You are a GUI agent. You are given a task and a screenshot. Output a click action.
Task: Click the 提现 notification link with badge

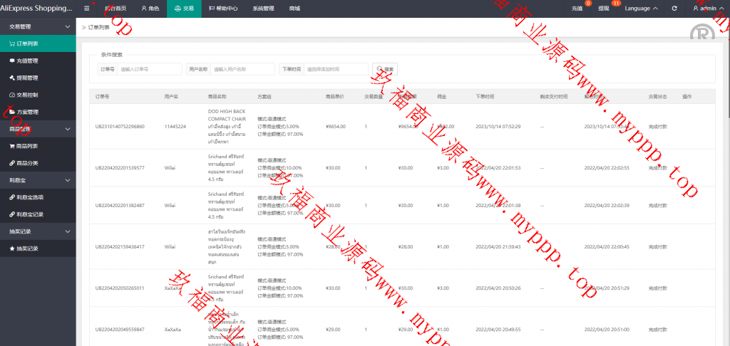point(604,9)
